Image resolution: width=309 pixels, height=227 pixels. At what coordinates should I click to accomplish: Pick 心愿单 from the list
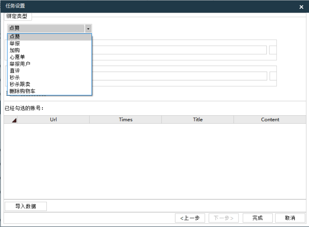pyautogui.click(x=50, y=57)
